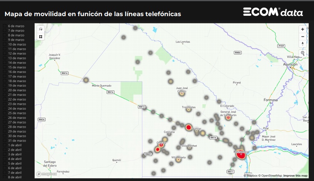Image resolution: width=314 pixels, height=181 pixels.
Task: Check the 5 de abril checkbox
Action: coord(5,163)
